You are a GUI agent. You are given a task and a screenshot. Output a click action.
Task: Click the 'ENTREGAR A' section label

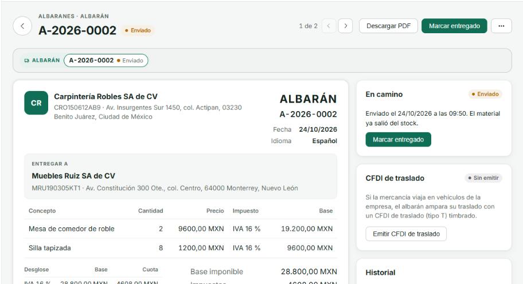(50, 164)
